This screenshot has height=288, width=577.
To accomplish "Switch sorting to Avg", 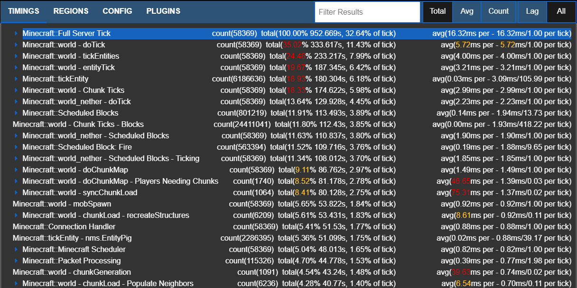I will coord(467,12).
